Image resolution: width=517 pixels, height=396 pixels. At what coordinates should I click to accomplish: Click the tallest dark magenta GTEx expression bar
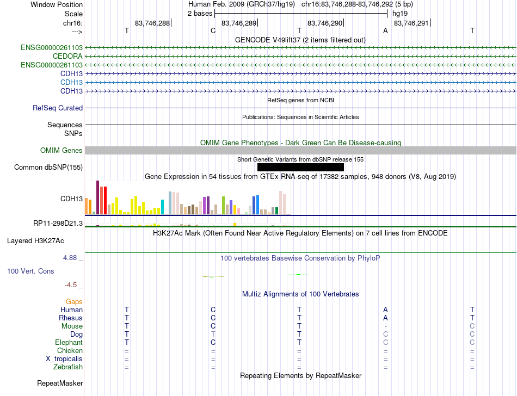[97, 197]
